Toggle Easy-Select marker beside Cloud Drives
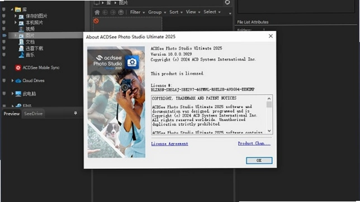360x202 pixels. [x=4, y=81]
